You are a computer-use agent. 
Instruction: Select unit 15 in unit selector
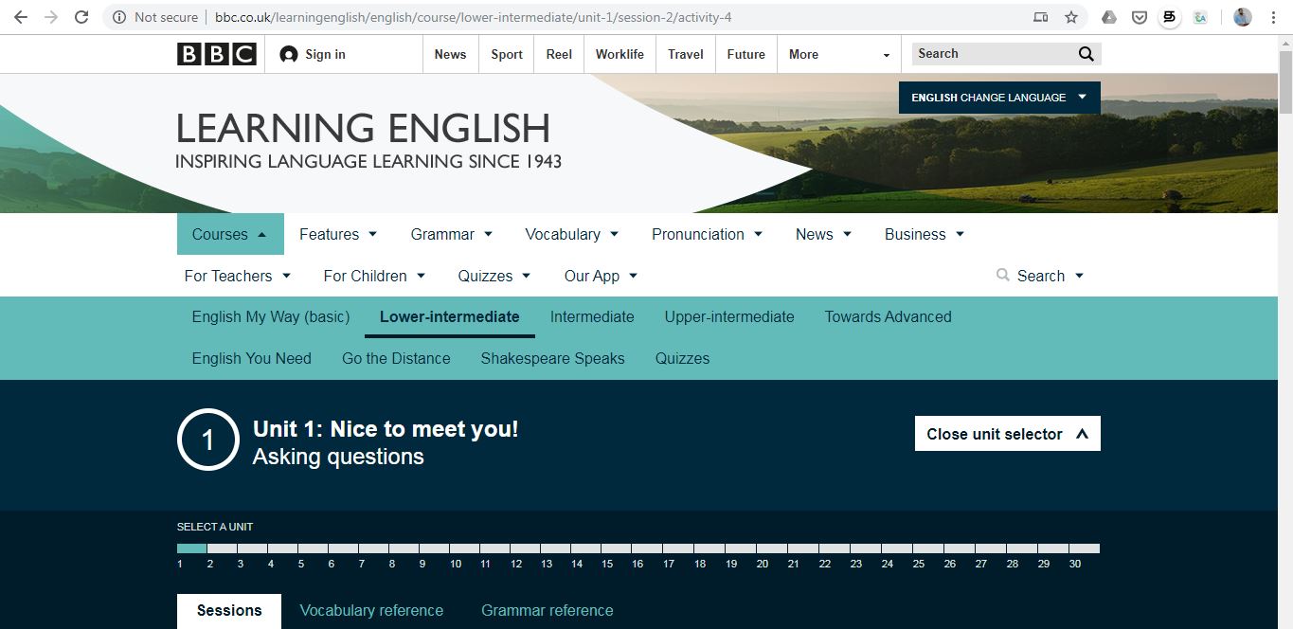tap(616, 548)
